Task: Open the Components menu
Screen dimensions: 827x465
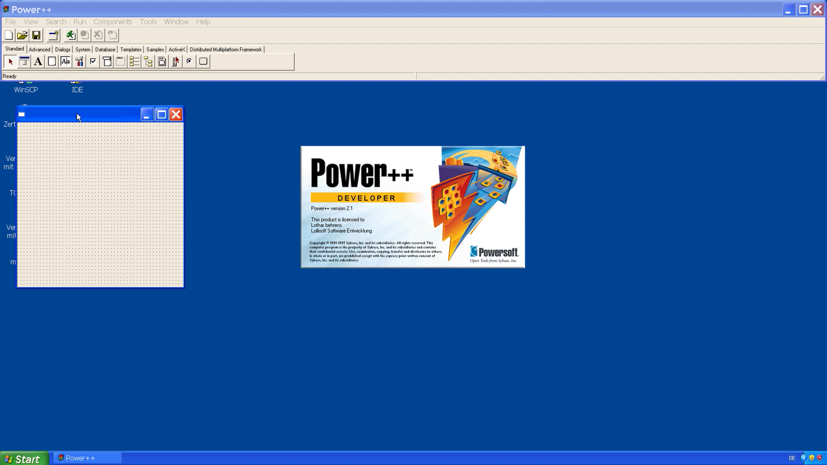Action: (x=112, y=22)
